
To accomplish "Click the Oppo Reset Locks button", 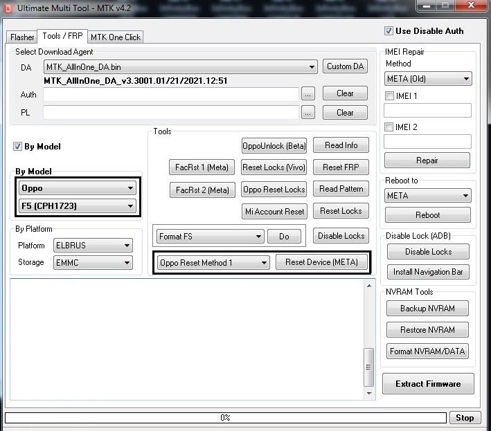I will pos(274,190).
